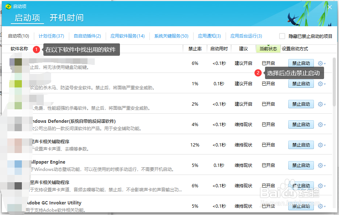Expand the dropdown arrow beside Wallpaper Engine's gear
339x215 pixels.
pos(325,165)
